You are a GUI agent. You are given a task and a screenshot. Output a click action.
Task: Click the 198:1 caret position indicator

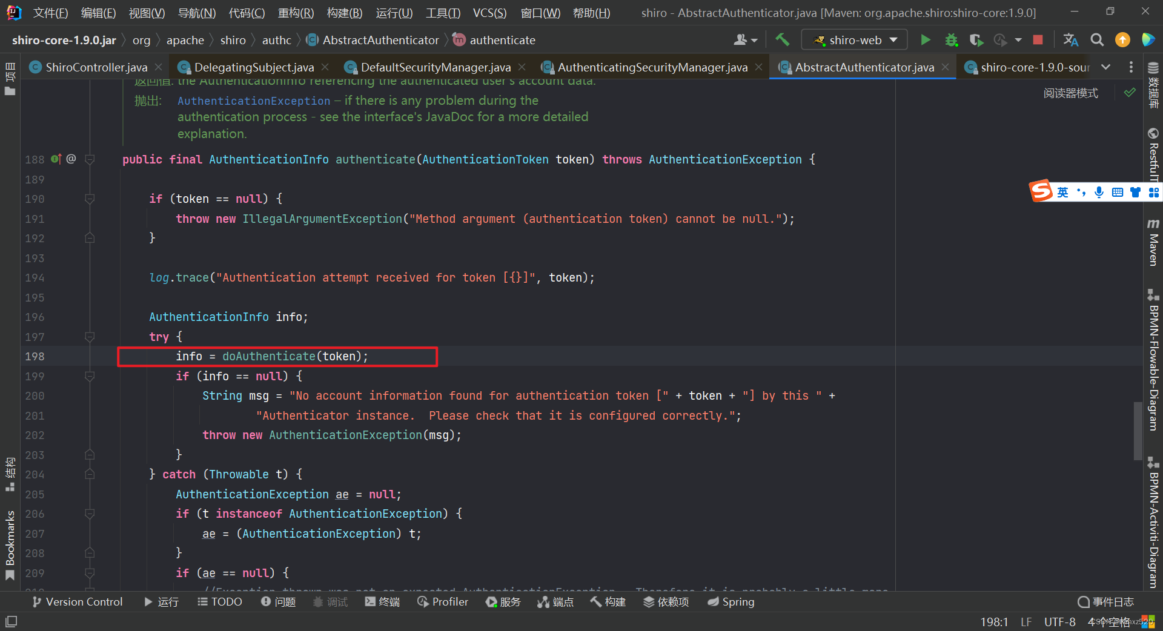coord(994,622)
